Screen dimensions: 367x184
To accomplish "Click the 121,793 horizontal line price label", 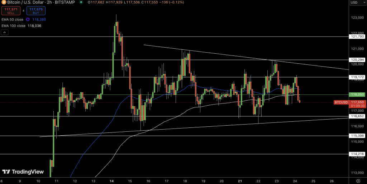I will [x=357, y=37].
